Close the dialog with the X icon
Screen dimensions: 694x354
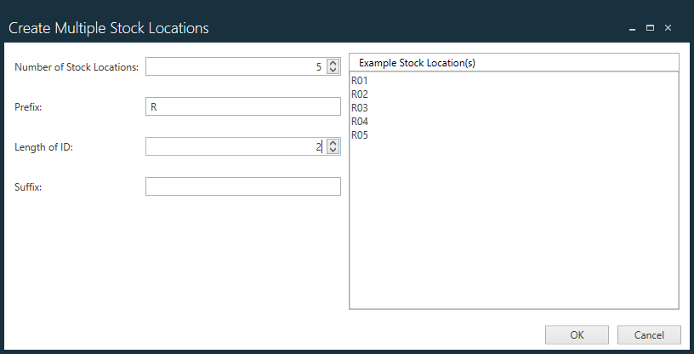tap(668, 28)
